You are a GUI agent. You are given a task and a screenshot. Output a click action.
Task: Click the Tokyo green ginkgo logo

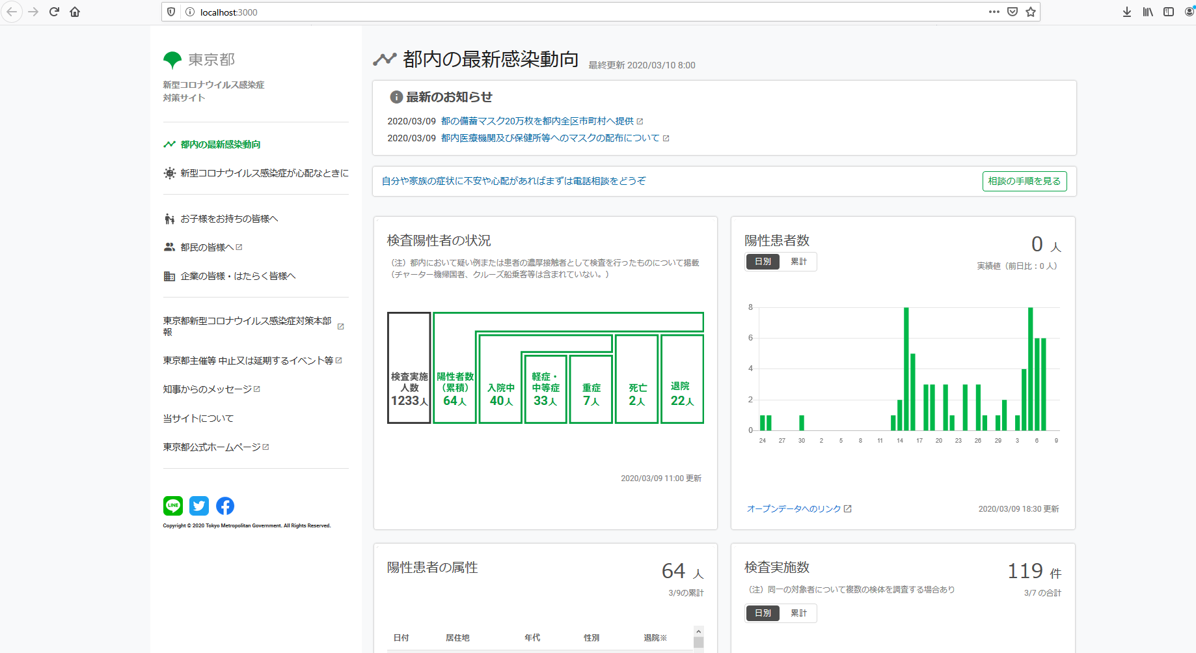pyautogui.click(x=172, y=60)
